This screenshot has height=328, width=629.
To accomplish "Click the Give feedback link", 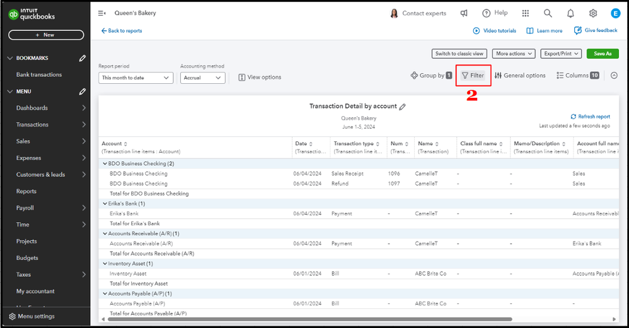I will pos(596,30).
